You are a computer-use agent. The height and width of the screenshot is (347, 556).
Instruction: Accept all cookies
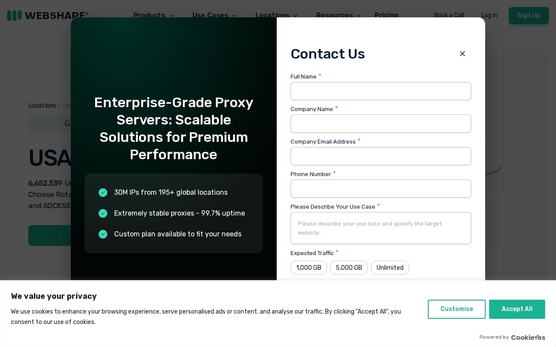517,309
